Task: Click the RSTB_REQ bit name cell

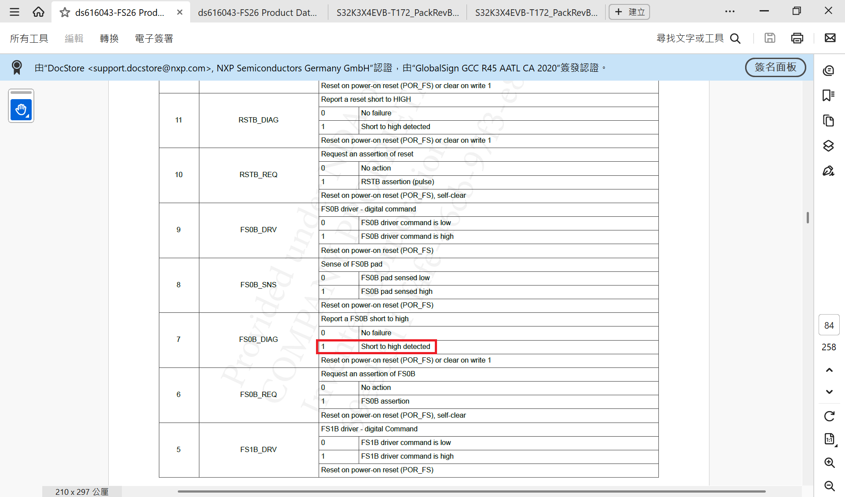Action: point(258,174)
